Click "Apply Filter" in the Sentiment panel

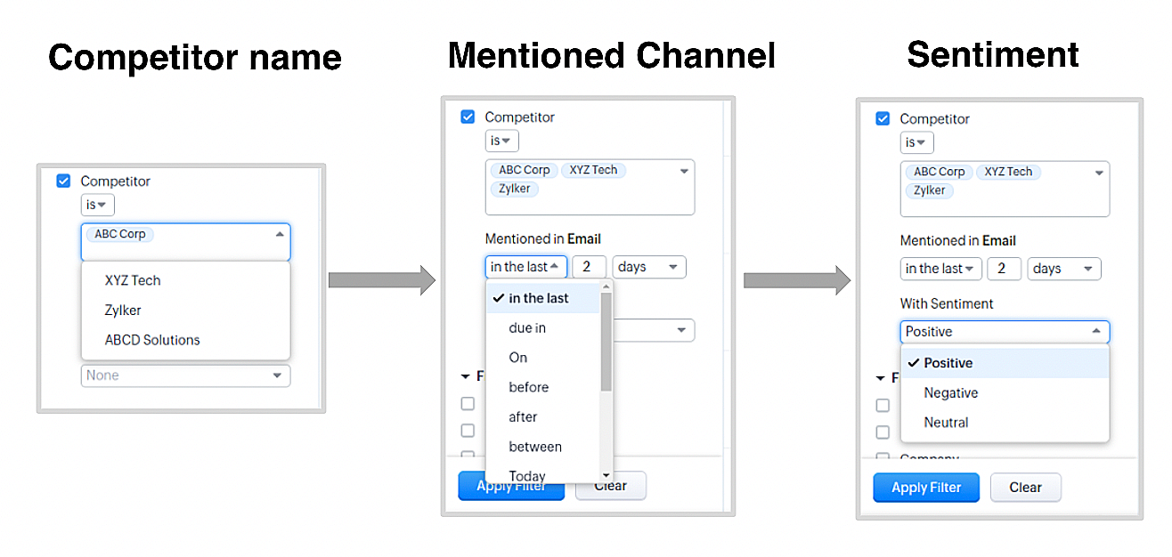click(x=926, y=488)
